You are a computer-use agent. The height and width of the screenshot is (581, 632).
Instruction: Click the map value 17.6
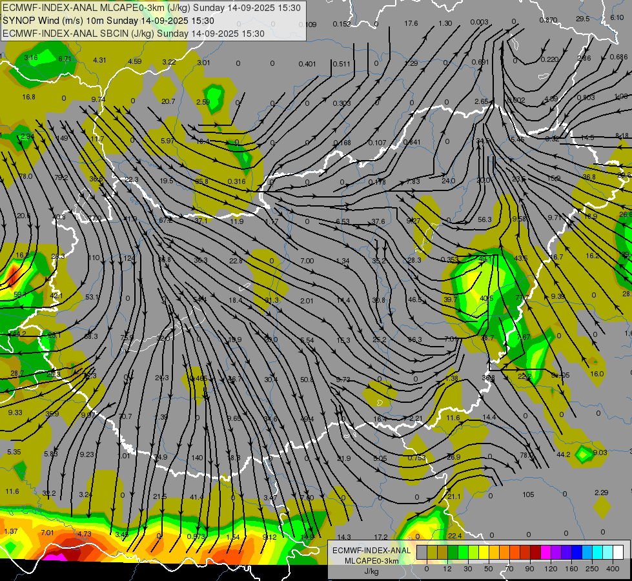click(411, 23)
